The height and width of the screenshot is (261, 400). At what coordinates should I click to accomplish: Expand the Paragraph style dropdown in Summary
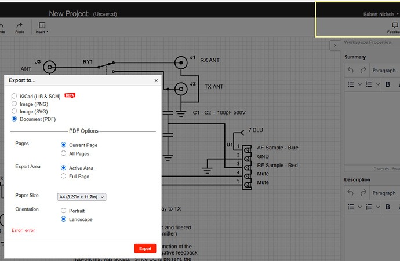click(x=385, y=71)
